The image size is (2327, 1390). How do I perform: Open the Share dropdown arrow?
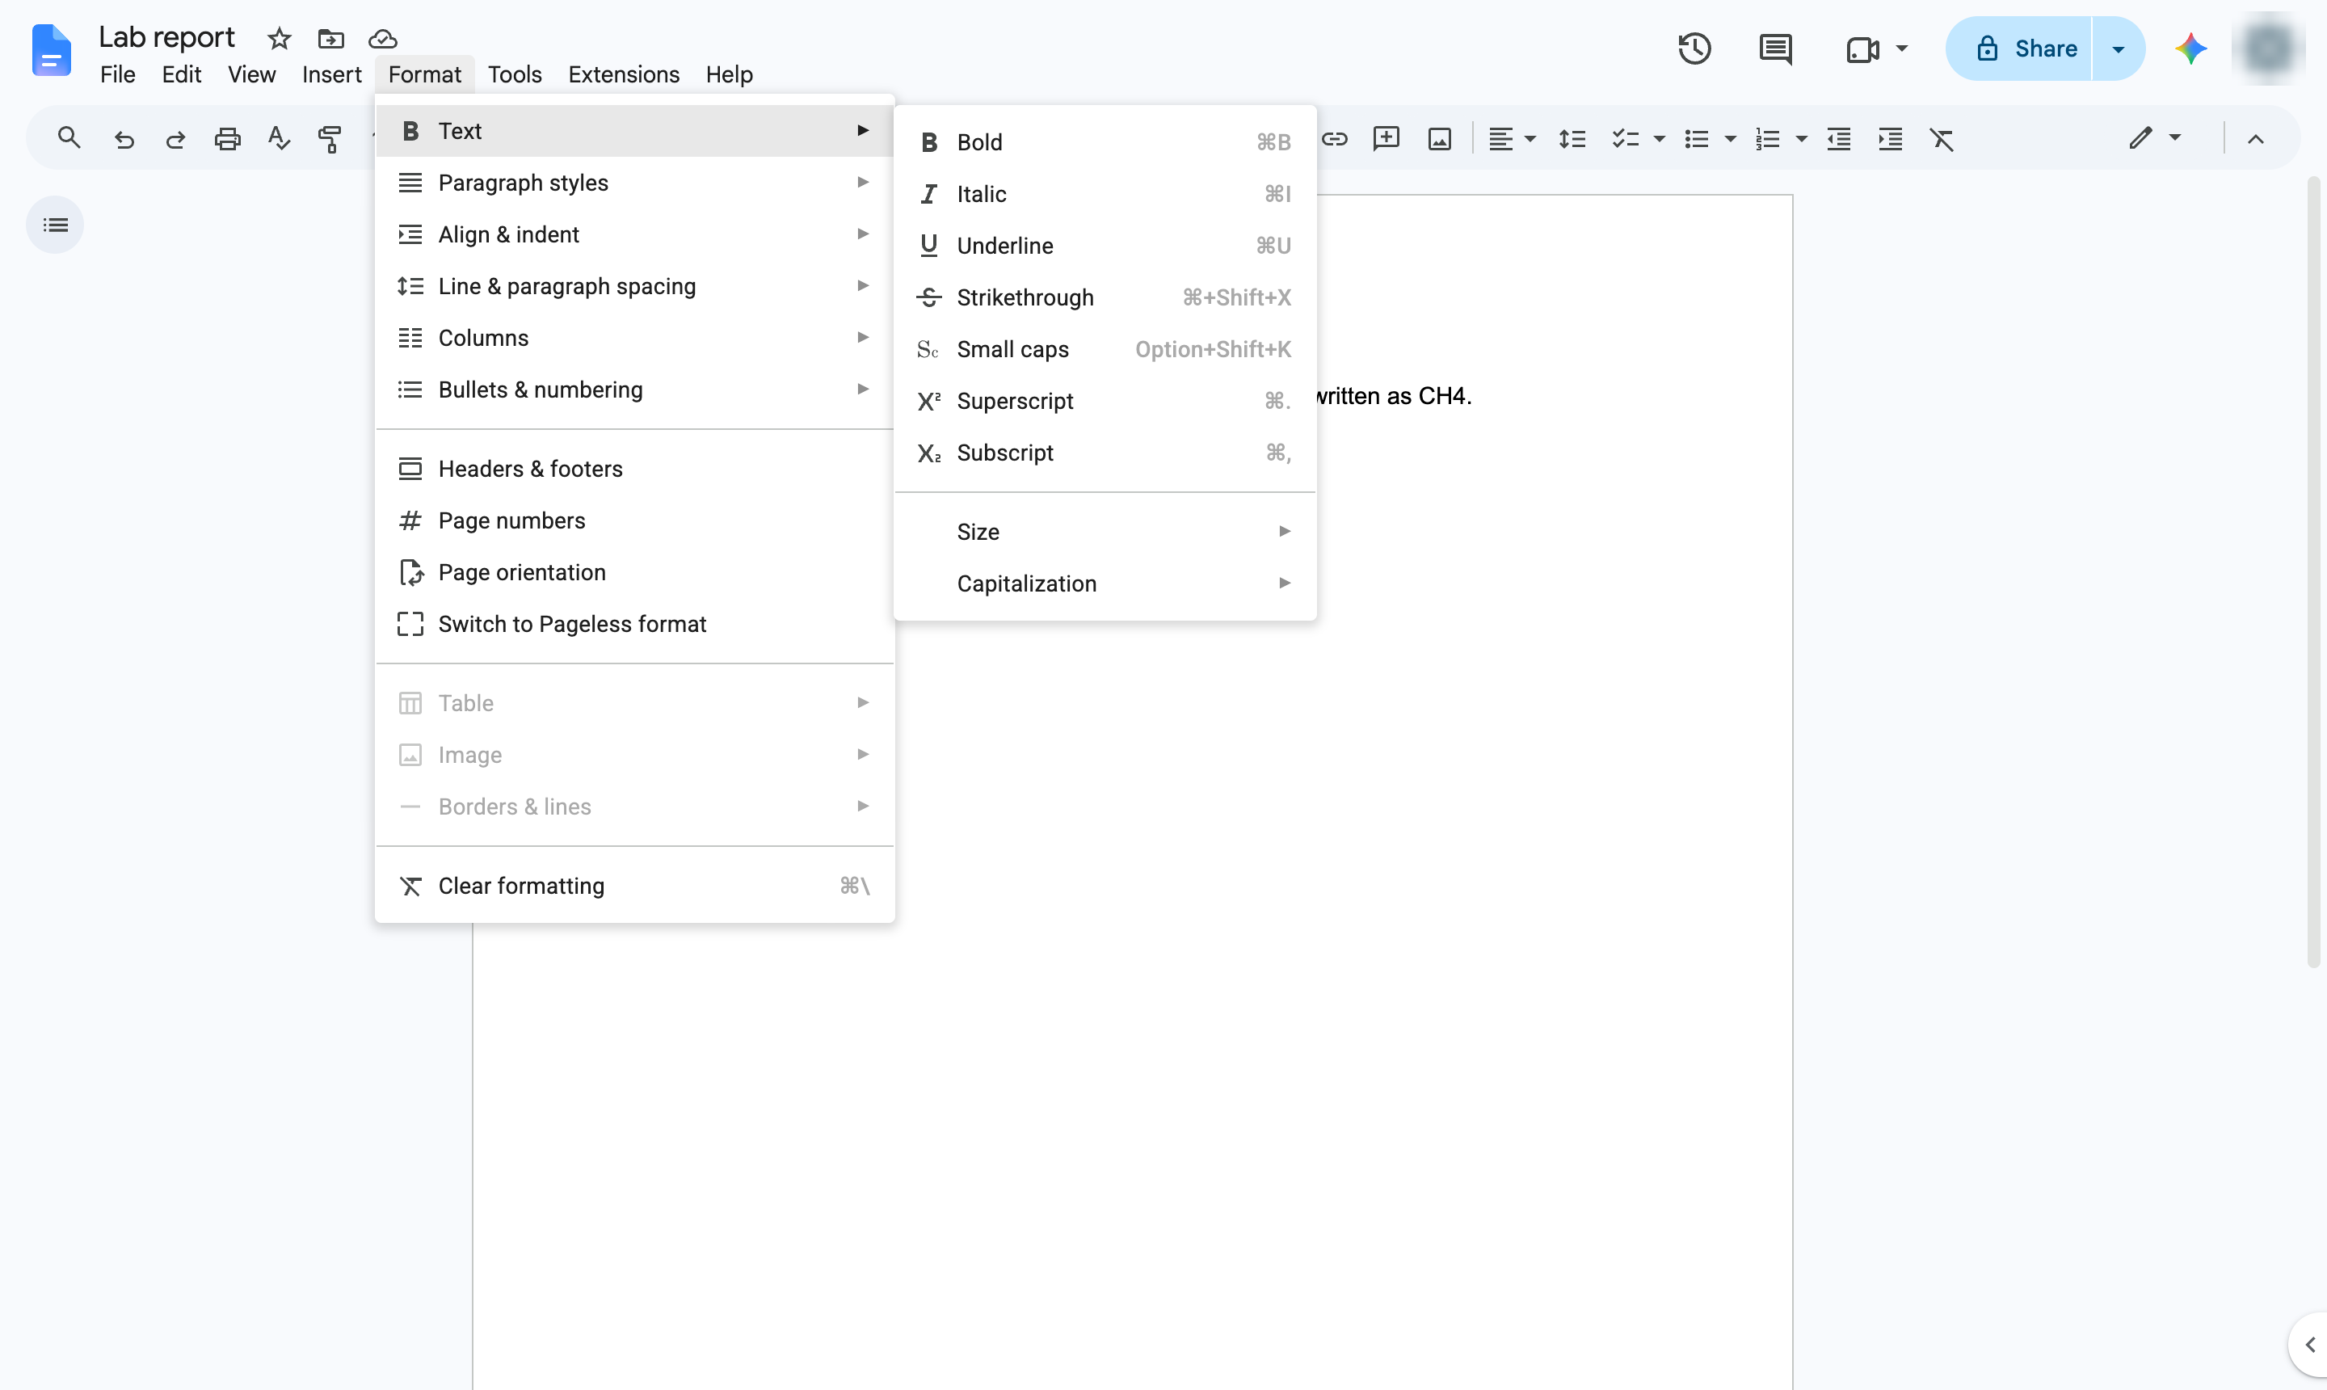(x=2119, y=48)
